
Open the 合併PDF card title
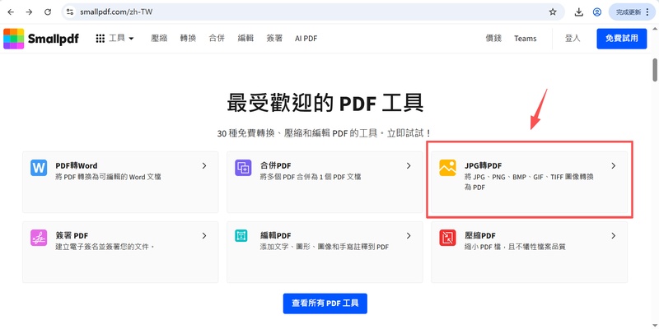click(276, 166)
